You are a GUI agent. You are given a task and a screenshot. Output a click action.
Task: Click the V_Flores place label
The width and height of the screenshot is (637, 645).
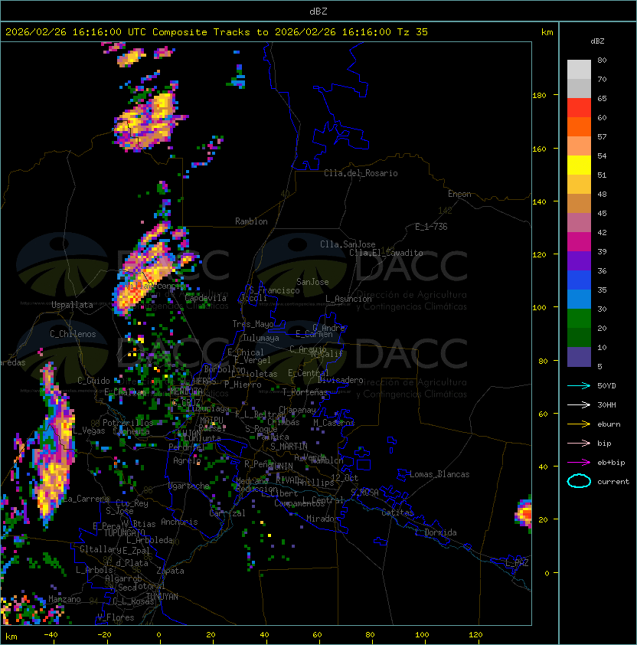116,617
